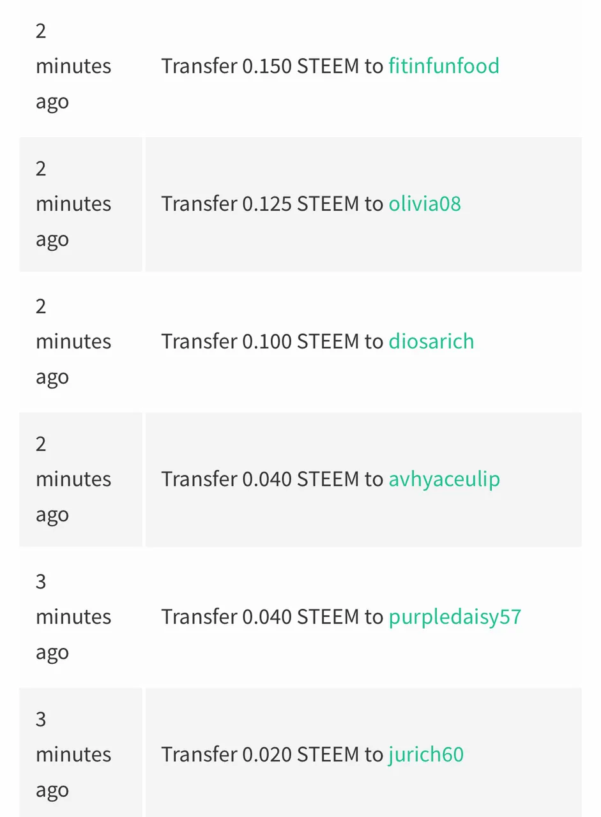Click the 0.150 STEEM amount

300,66
